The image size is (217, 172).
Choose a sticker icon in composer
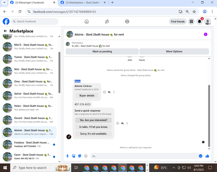(x=80, y=156)
